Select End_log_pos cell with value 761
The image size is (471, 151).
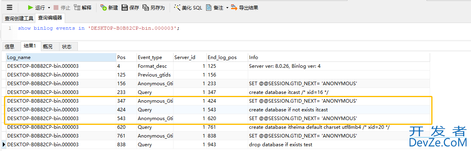(x=227, y=127)
